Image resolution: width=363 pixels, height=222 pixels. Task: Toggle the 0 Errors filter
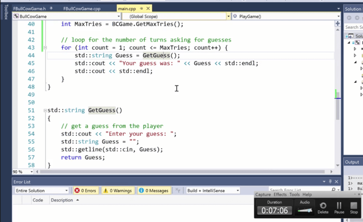(86, 191)
